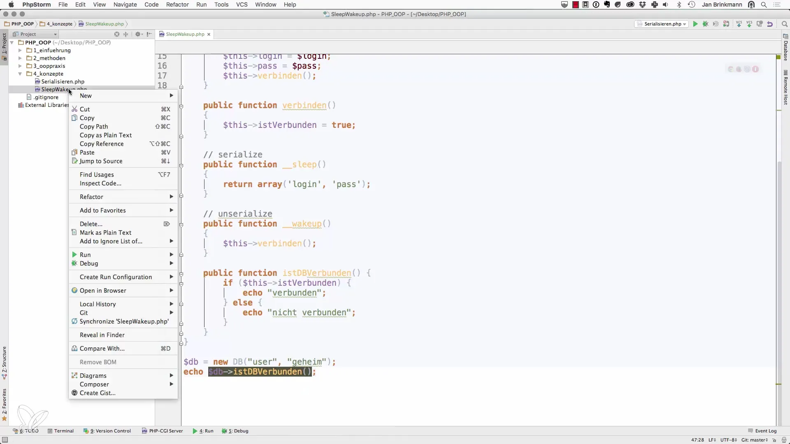Open the 5: Debug tool window
Viewport: 790px width, 444px height.
(235, 431)
